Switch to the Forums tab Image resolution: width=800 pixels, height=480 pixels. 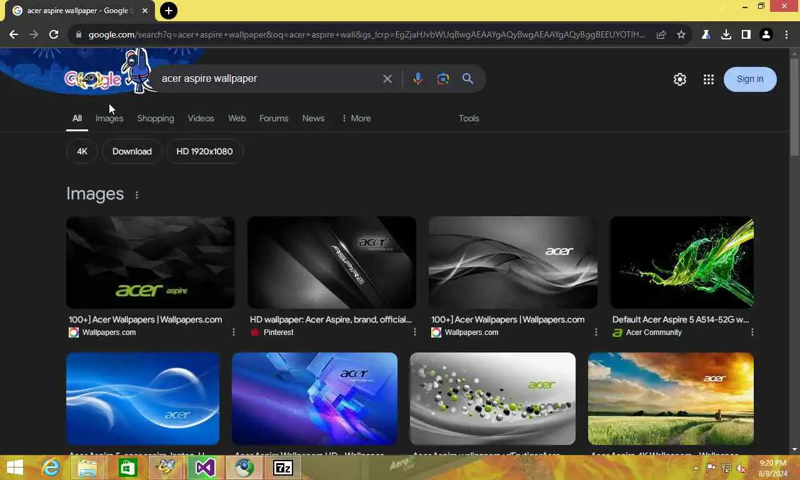click(x=274, y=118)
